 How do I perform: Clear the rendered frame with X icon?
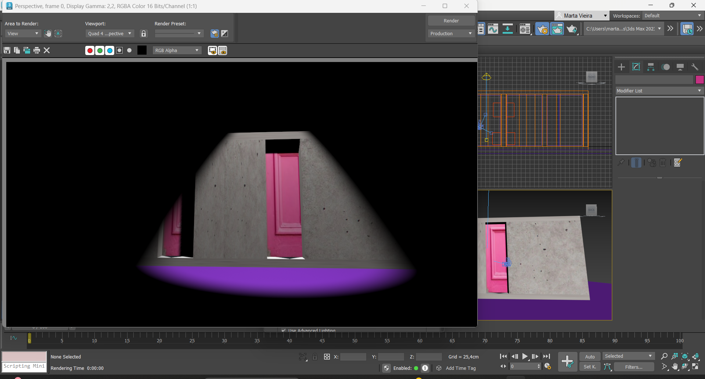(47, 50)
